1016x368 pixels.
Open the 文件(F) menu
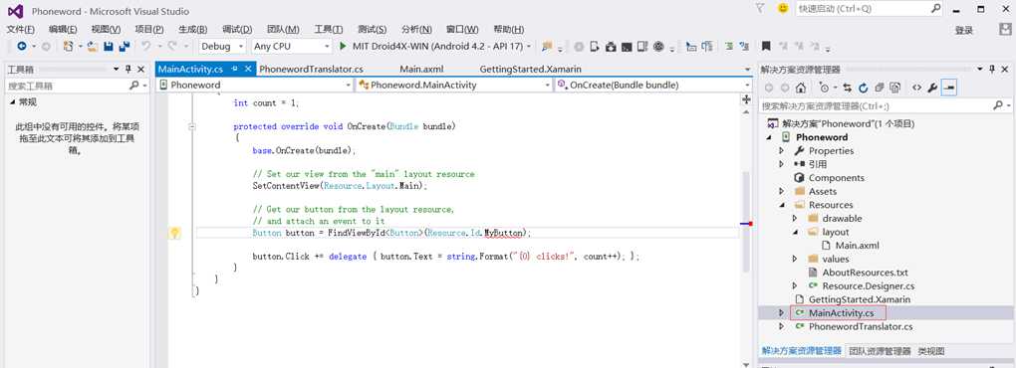pyautogui.click(x=20, y=30)
